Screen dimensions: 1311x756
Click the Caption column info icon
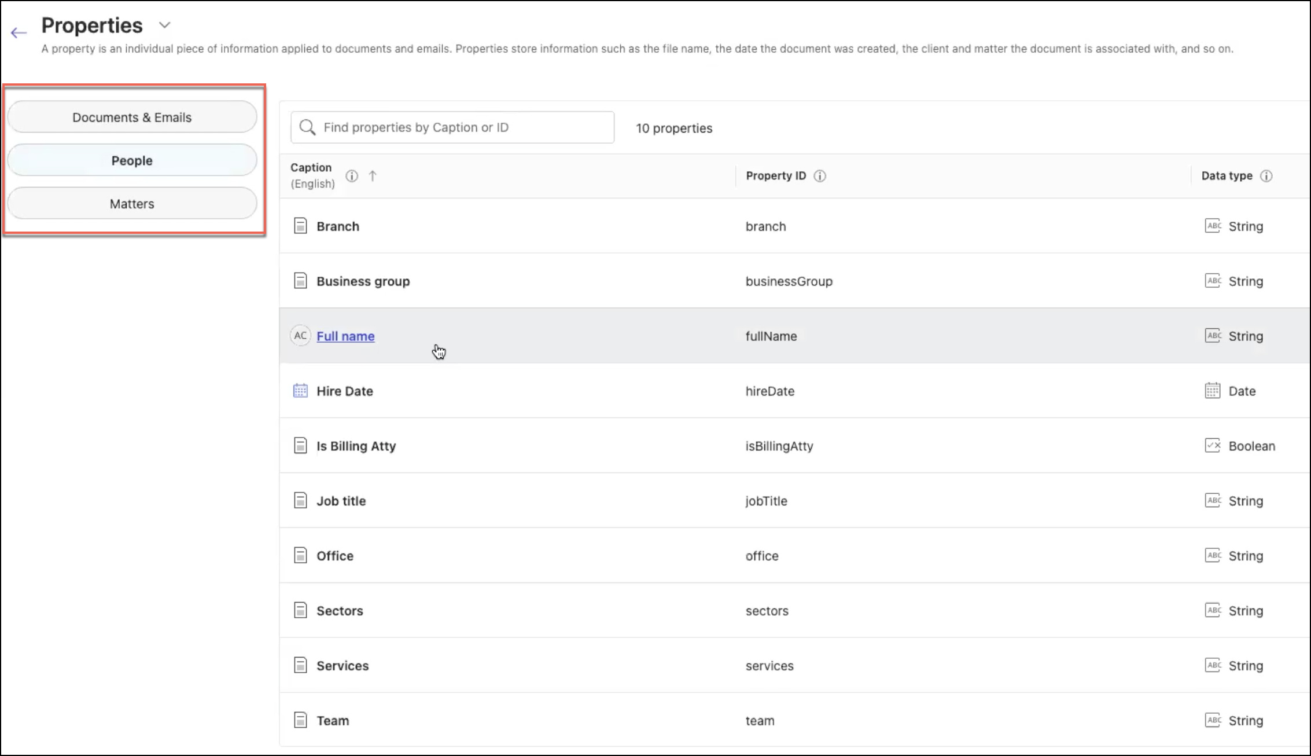[x=352, y=175]
